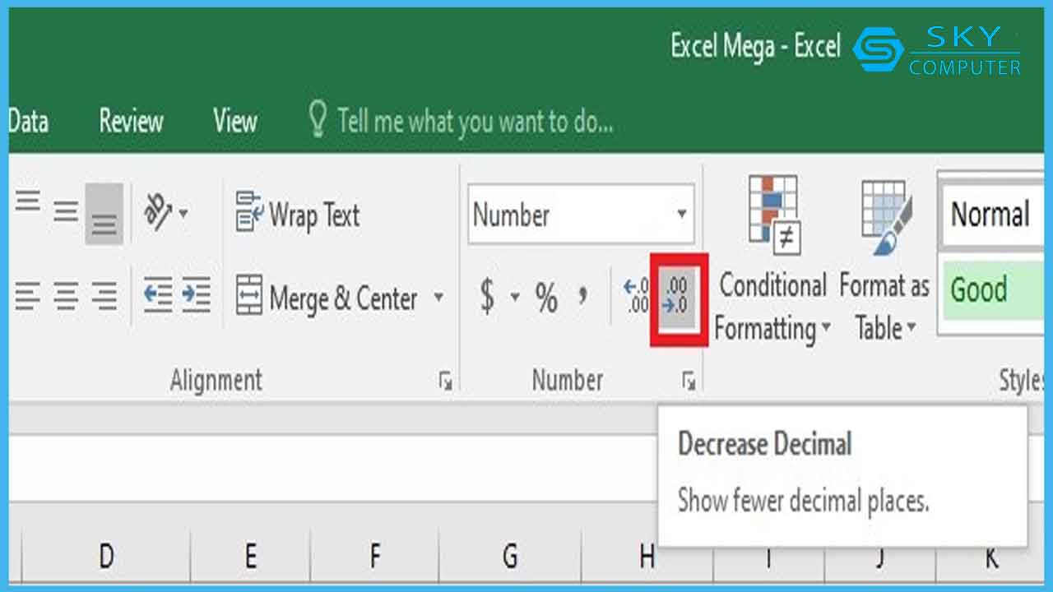1053x592 pixels.
Task: Apply Comma Style format
Action: point(583,296)
